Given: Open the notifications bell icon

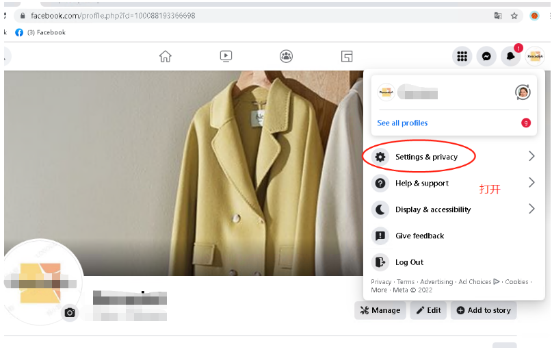Looking at the screenshot, I should [x=510, y=57].
